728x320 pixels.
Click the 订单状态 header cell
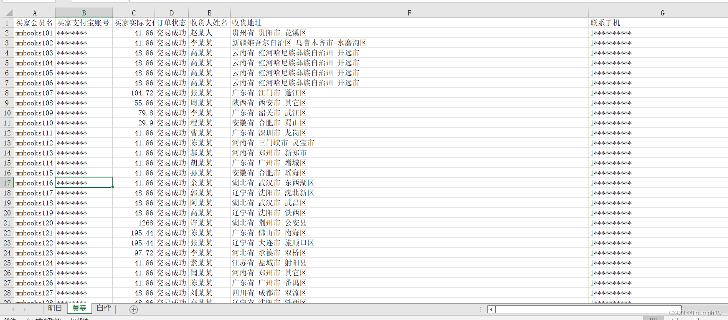tap(172, 23)
